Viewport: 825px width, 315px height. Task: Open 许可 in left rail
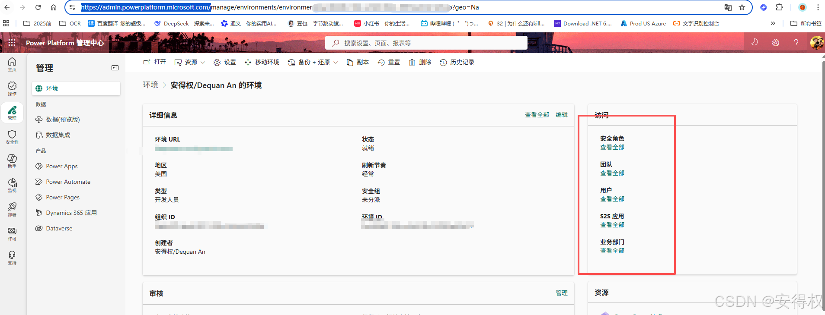tap(12, 233)
